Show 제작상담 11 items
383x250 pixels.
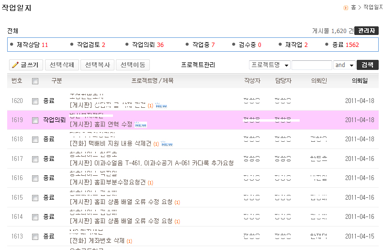32,45
